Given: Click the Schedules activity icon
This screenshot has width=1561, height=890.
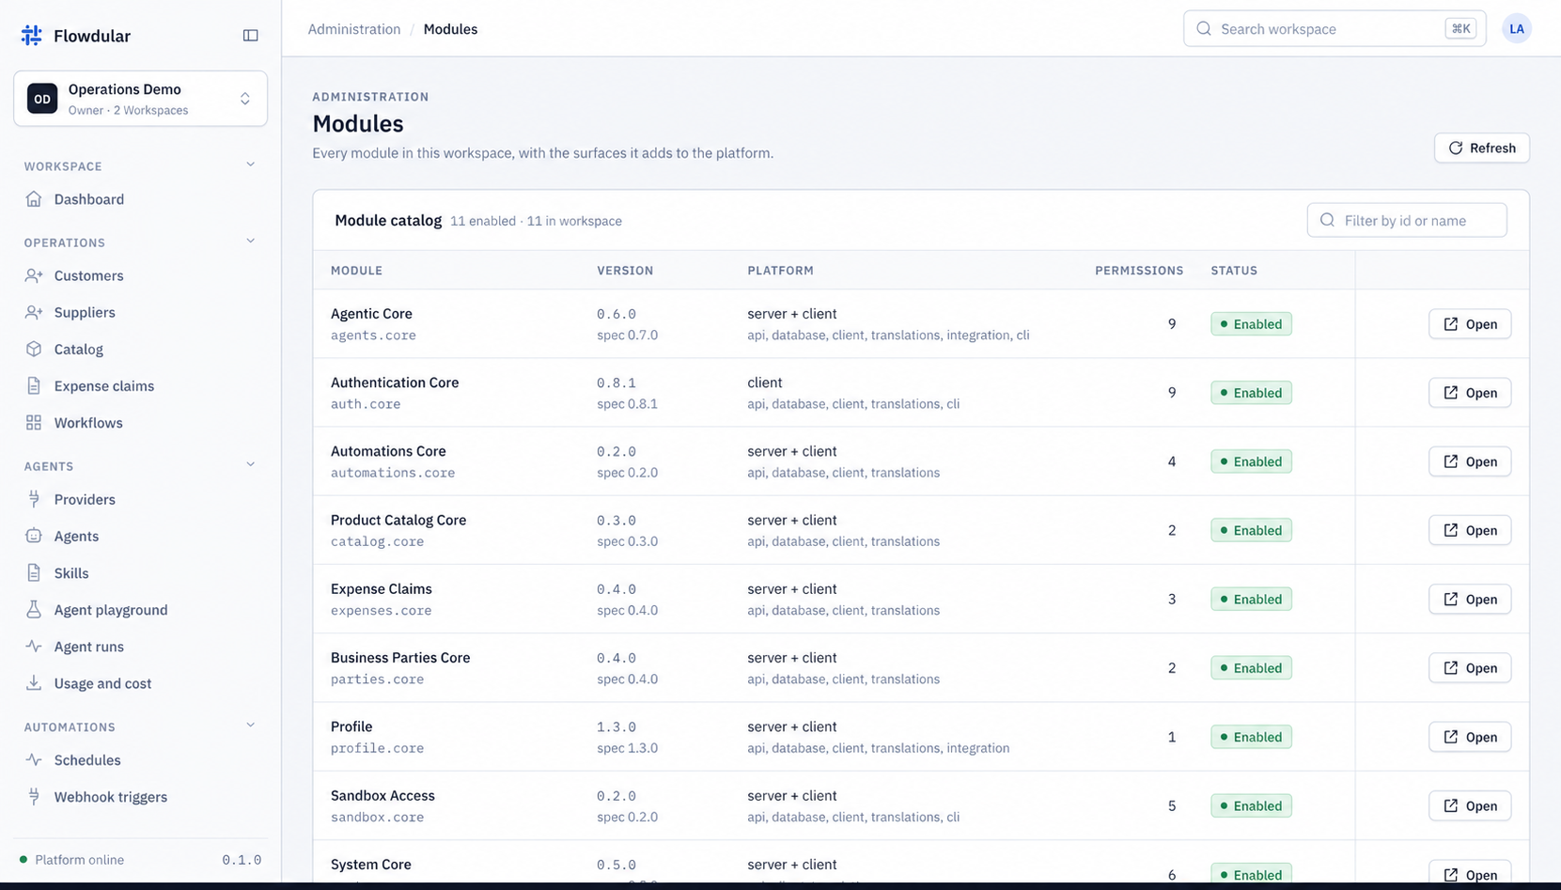Looking at the screenshot, I should (x=34, y=760).
